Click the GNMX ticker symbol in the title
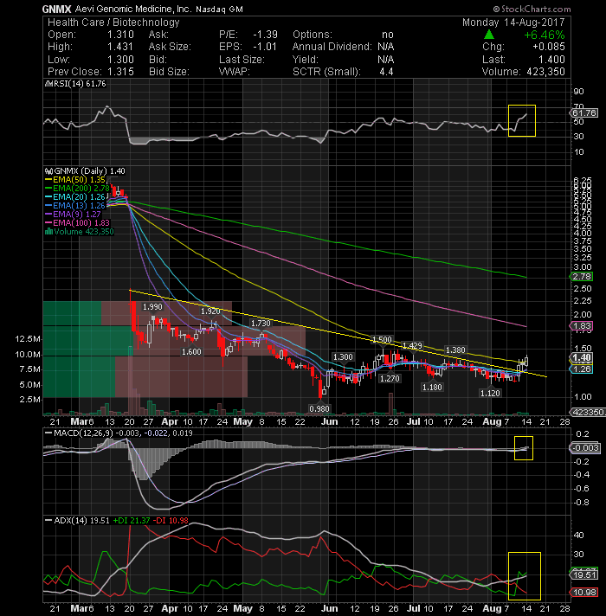The width and height of the screenshot is (606, 616). click(x=56, y=9)
